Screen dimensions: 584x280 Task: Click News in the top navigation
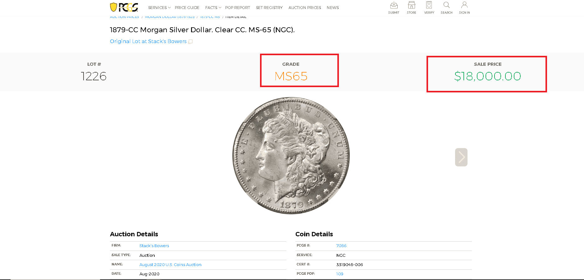click(x=333, y=7)
